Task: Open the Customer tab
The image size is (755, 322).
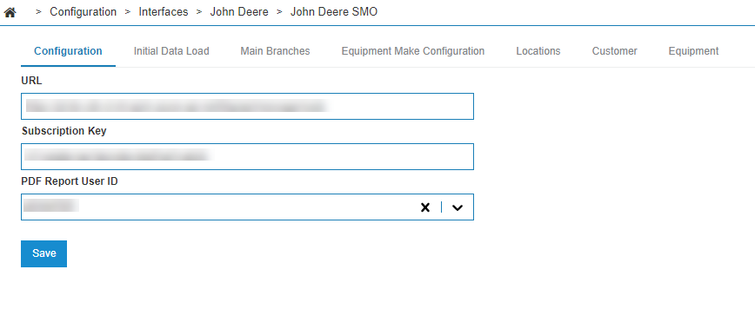Action: pyautogui.click(x=614, y=51)
